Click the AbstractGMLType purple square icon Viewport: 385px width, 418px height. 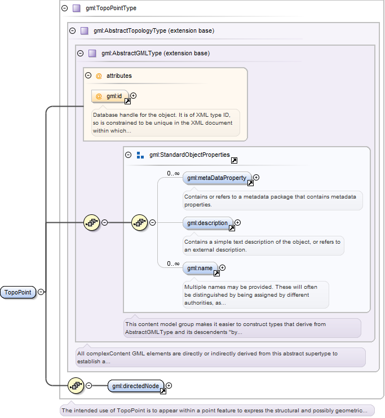coord(92,54)
